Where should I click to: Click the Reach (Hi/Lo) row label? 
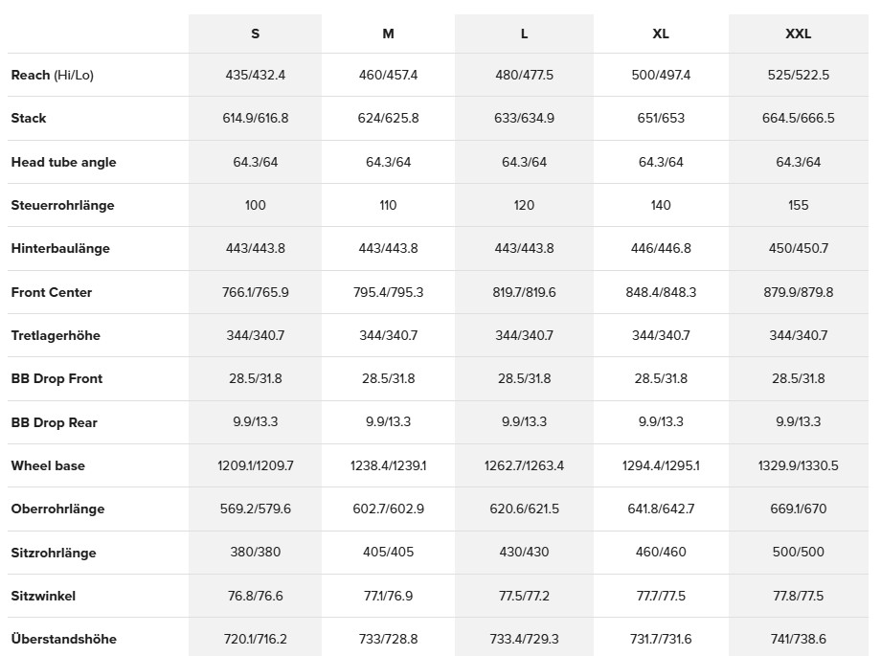click(53, 75)
